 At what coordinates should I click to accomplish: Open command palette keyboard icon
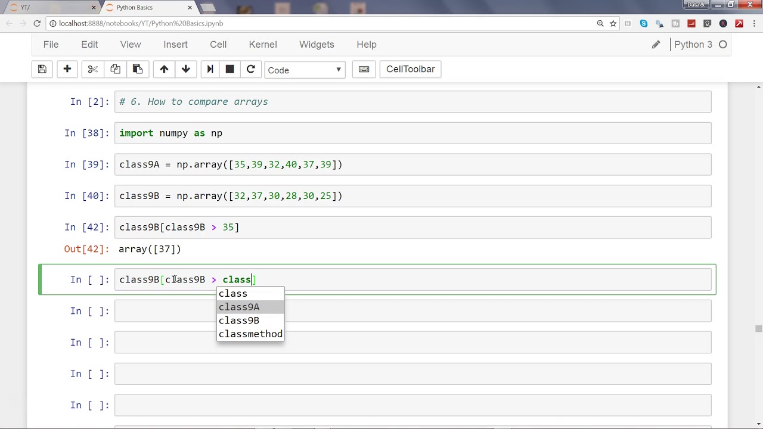(x=364, y=69)
